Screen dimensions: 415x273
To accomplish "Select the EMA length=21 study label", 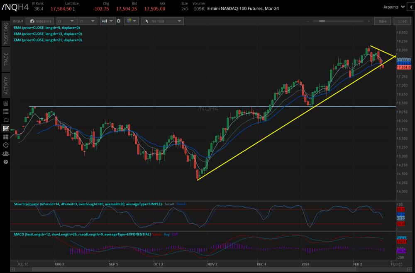I will pyautogui.click(x=48, y=40).
